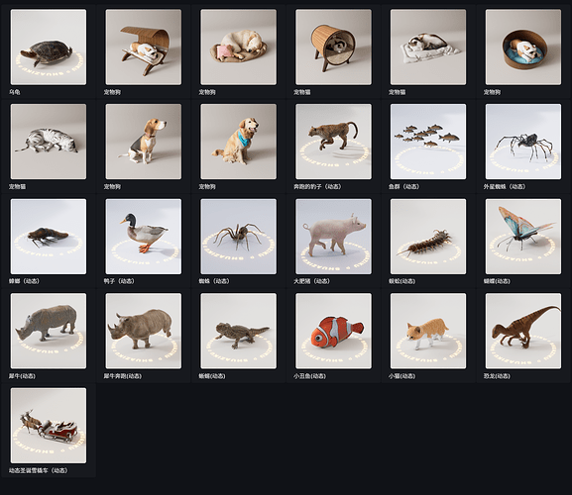Click the label '蜘蛛（动态）' under brown spider
Screen dimensions: 572x495
point(214,281)
